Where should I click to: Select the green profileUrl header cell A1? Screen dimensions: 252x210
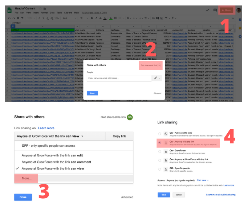pos(43,30)
